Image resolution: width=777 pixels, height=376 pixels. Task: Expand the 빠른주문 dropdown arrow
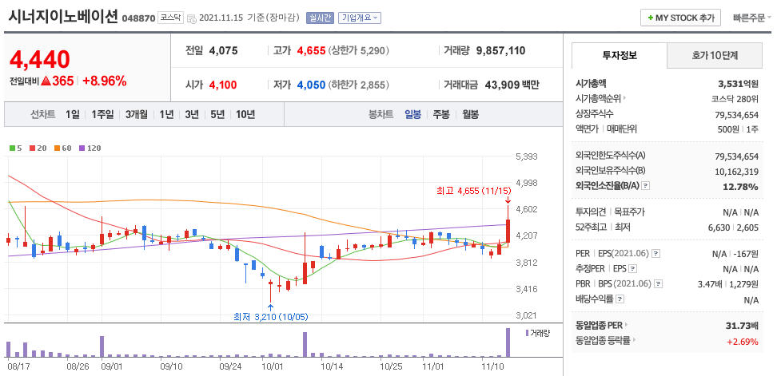(x=769, y=18)
